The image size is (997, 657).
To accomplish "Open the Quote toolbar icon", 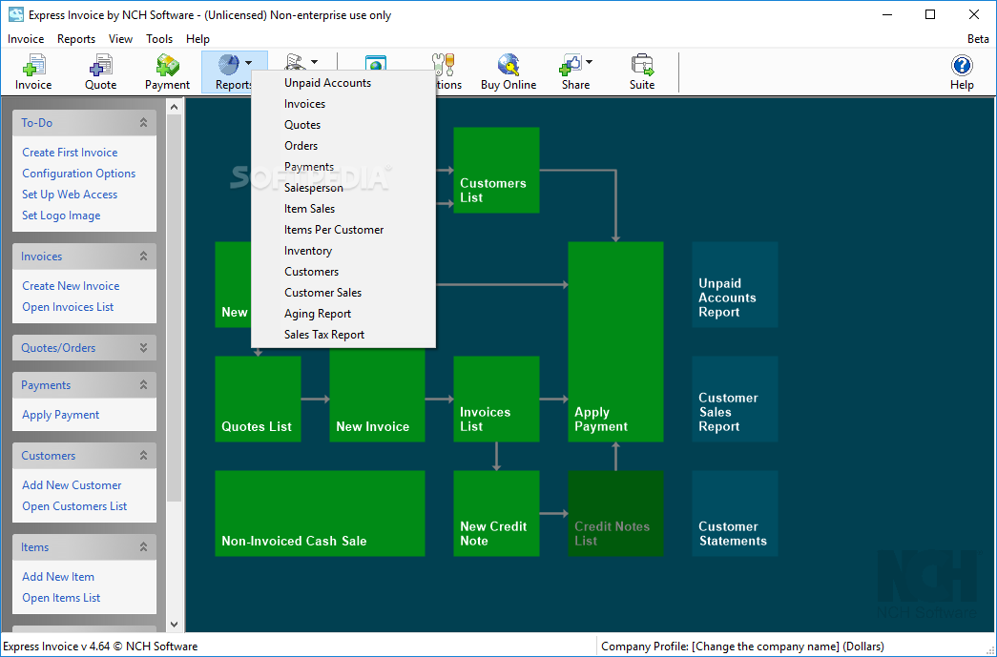I will [100, 66].
